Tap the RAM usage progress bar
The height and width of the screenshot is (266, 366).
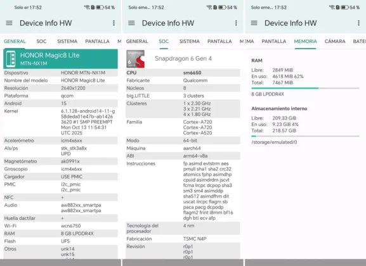tap(305, 88)
